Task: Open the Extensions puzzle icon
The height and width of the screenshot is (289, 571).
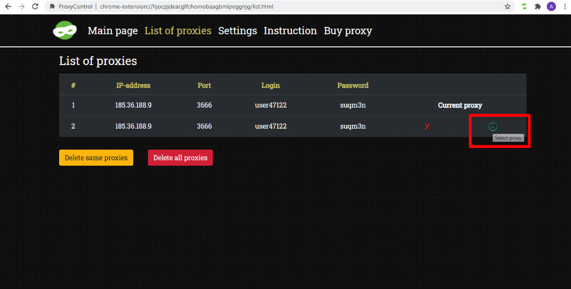Action: pos(538,6)
